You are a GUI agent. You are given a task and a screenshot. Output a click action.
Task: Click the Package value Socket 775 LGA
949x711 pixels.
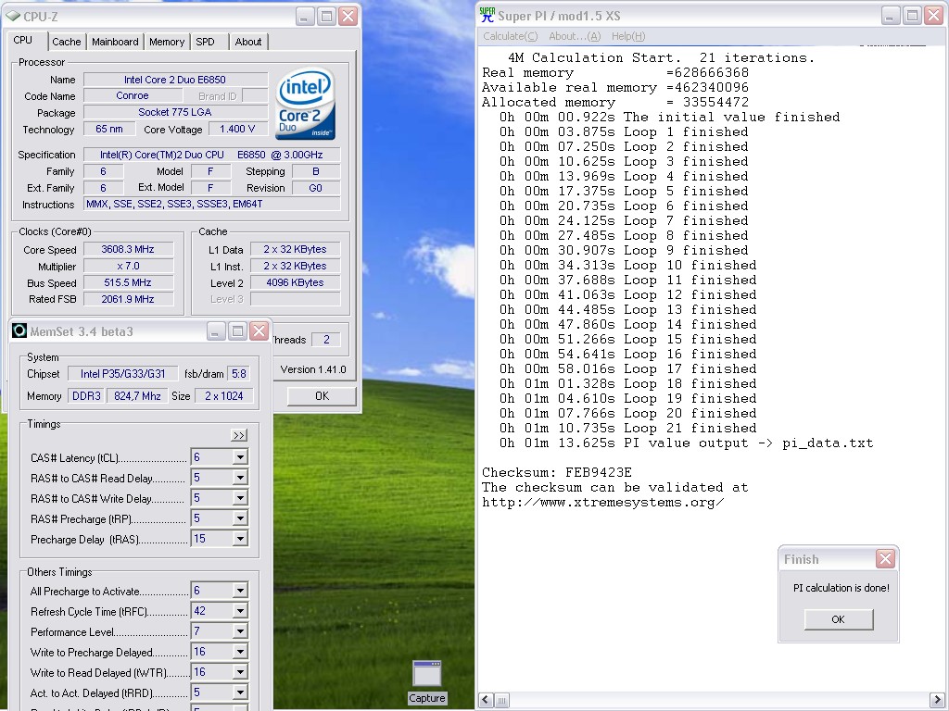(x=175, y=112)
